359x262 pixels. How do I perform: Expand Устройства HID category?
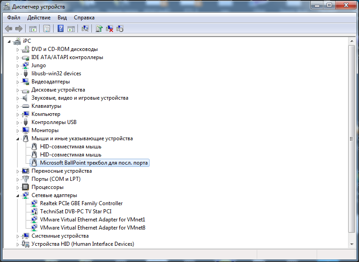(18, 244)
